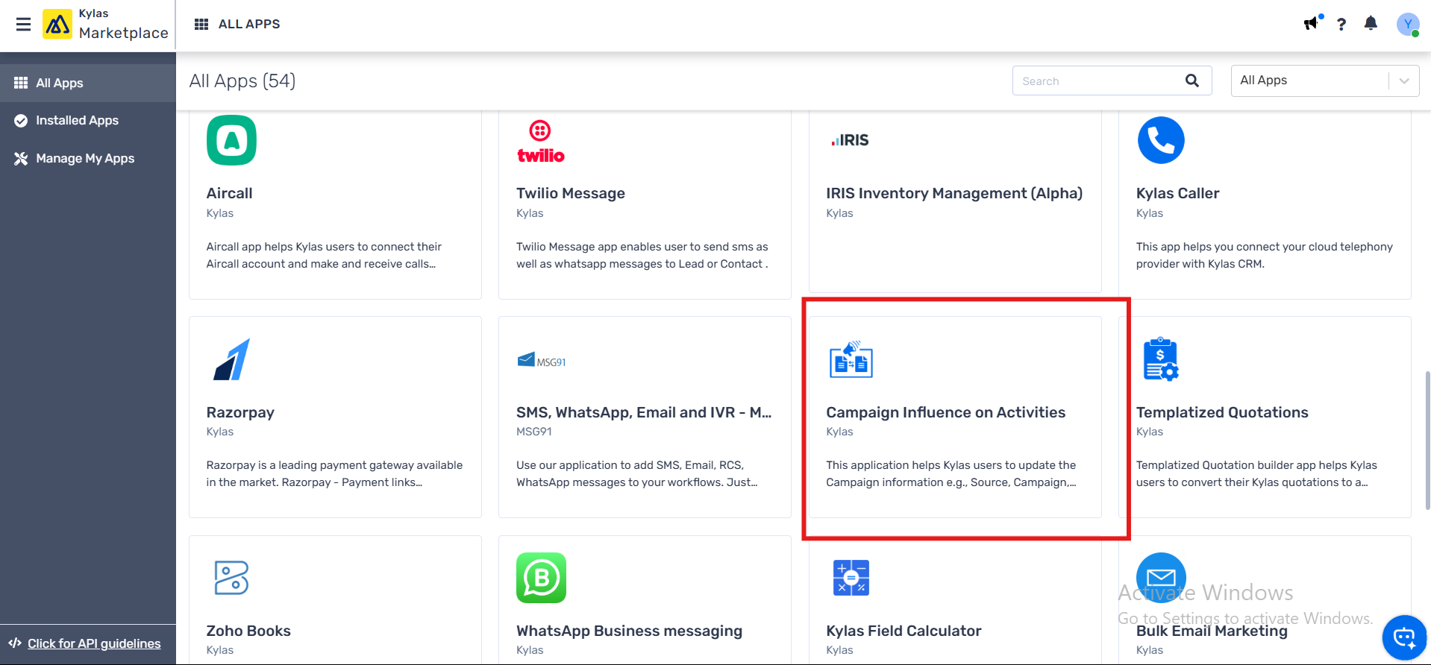Click the Zoho Books app icon
The width and height of the screenshot is (1431, 665).
(x=231, y=578)
